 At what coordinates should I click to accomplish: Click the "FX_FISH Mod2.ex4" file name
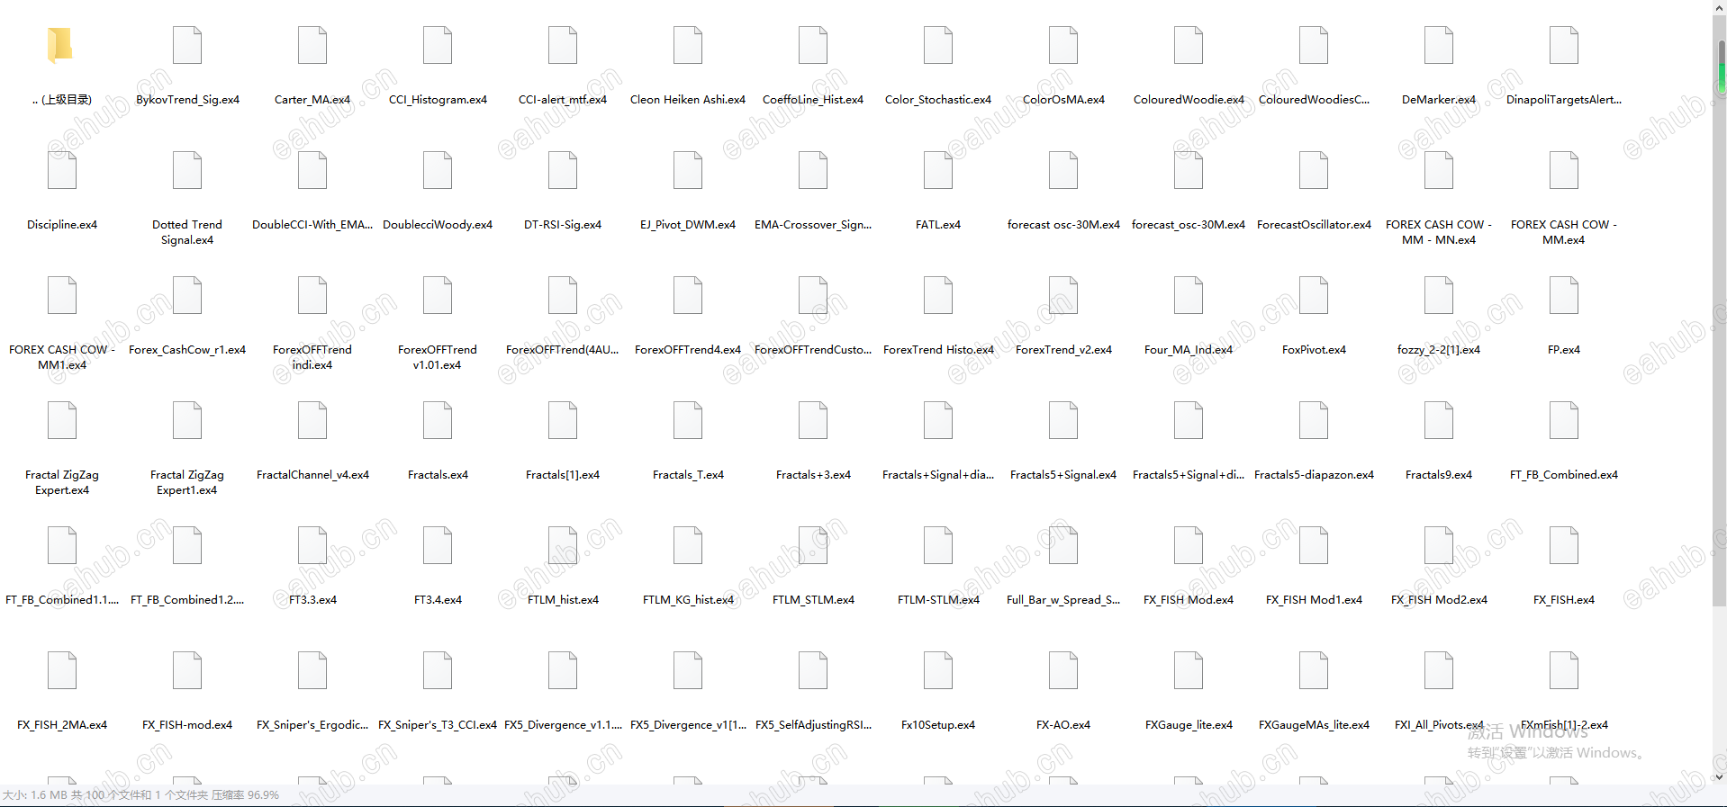1439,600
